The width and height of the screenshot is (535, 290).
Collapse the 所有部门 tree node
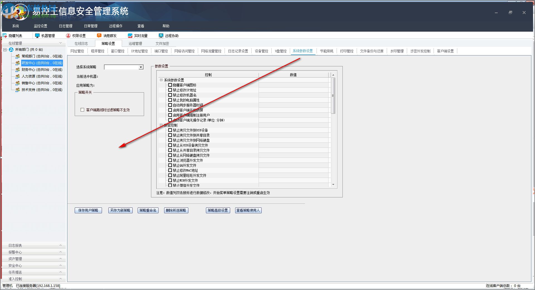pyautogui.click(x=5, y=50)
